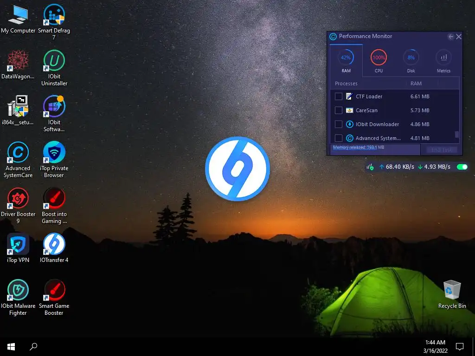Click the Memory released link
The height and width of the screenshot is (356, 475).
pyautogui.click(x=359, y=147)
